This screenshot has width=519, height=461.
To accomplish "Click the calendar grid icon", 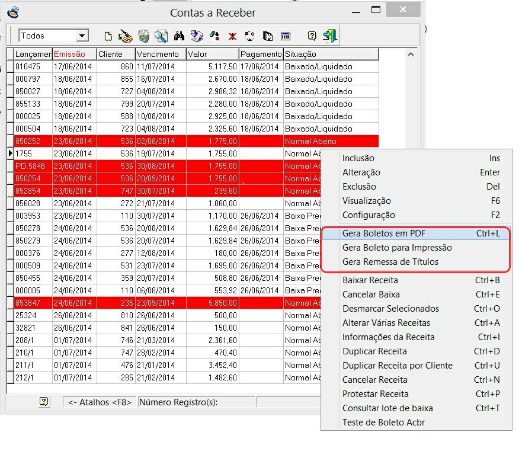I will (286, 36).
